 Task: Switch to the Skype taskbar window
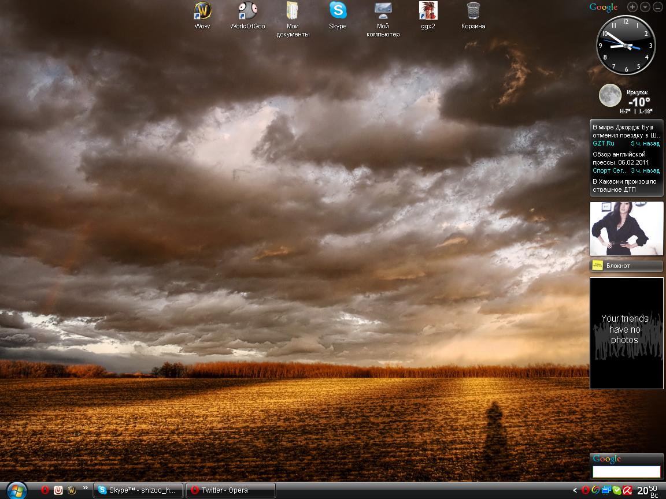(x=138, y=490)
